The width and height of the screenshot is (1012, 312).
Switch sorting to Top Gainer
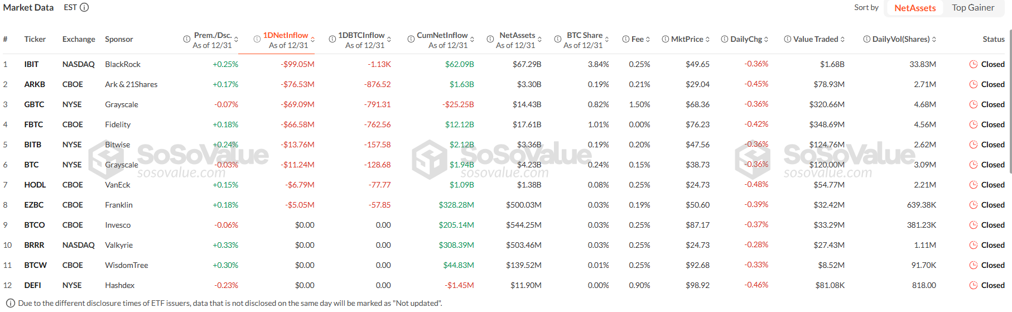(973, 8)
